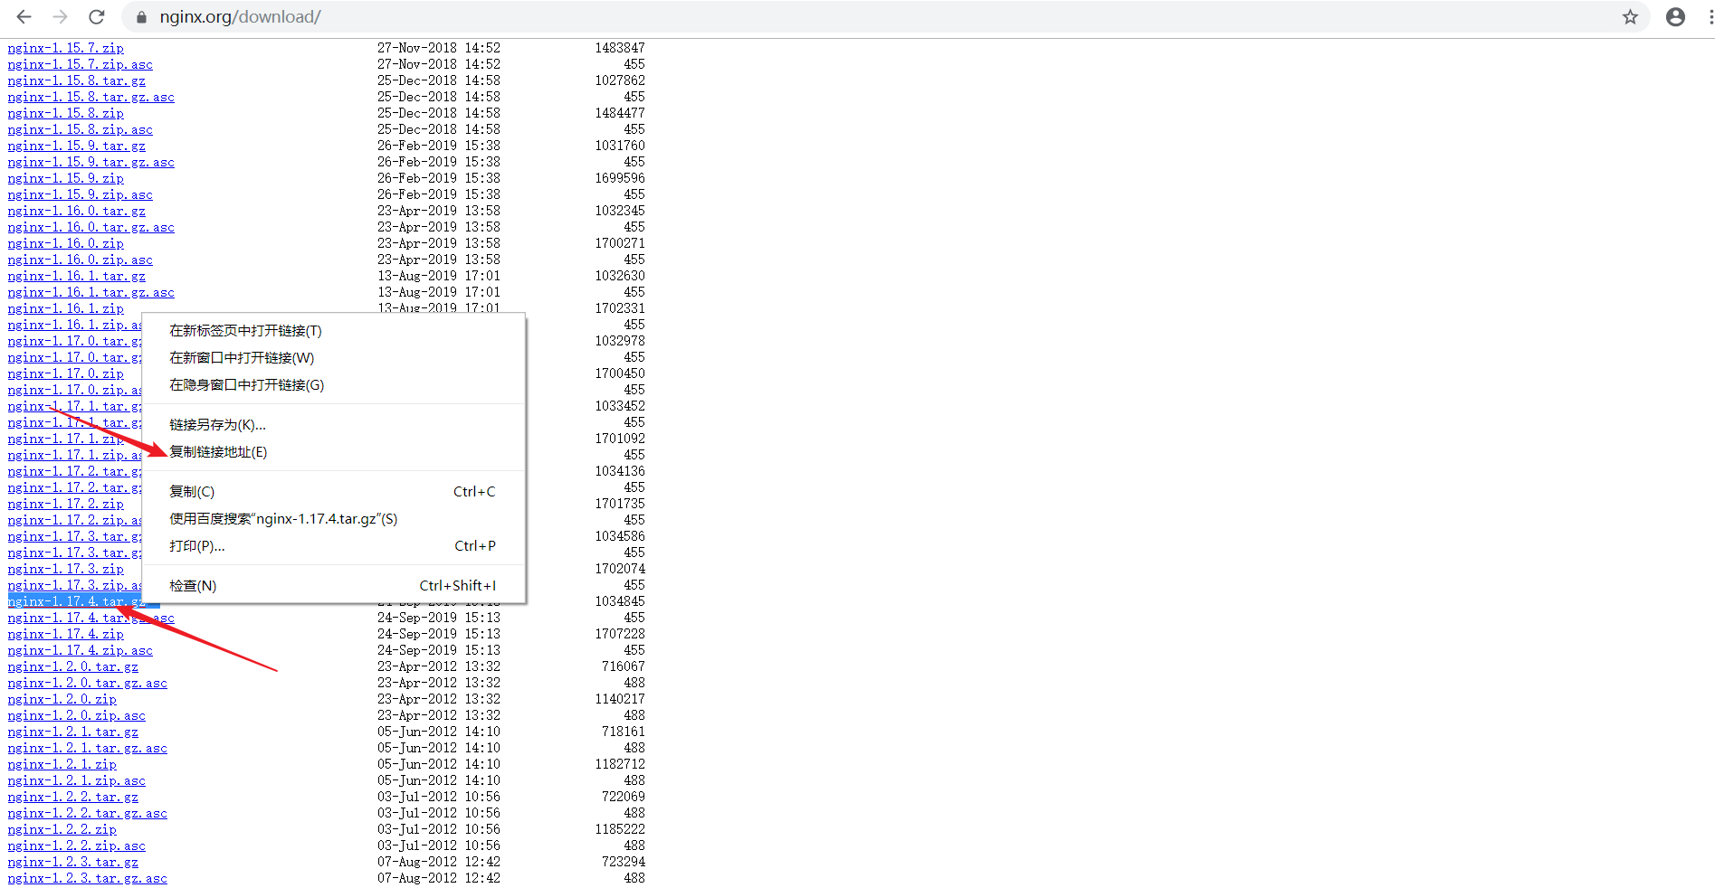This screenshot has height=888, width=1715.
Task: Open nginx-1.16.0.tar.gz.asc signature link
Action: pyautogui.click(x=91, y=227)
